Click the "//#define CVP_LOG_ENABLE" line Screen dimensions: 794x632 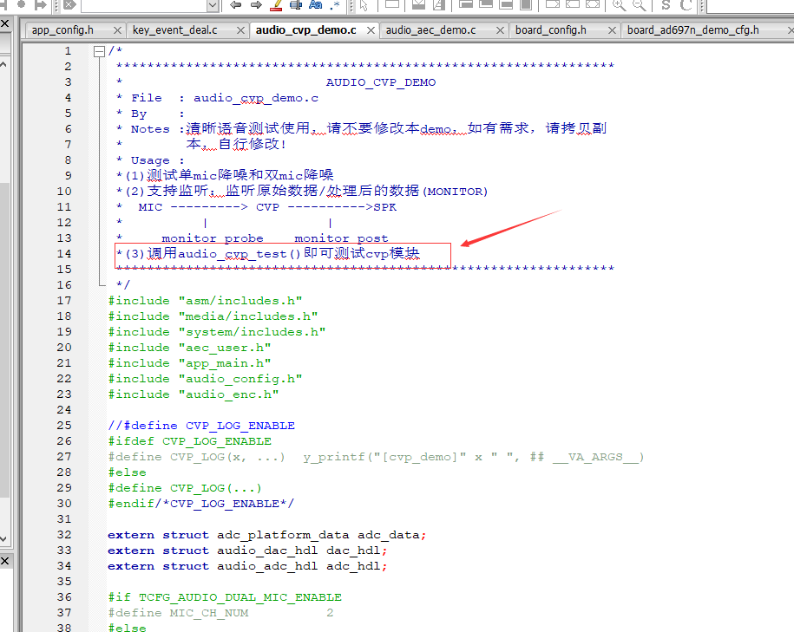[201, 426]
